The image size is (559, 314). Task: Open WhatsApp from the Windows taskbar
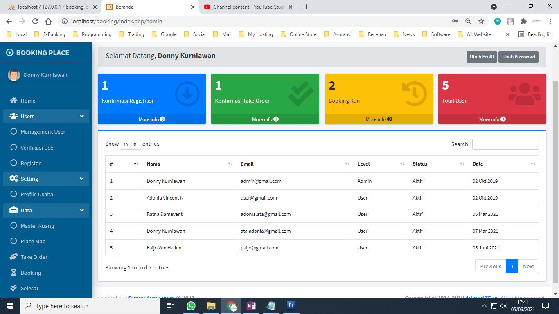191,306
